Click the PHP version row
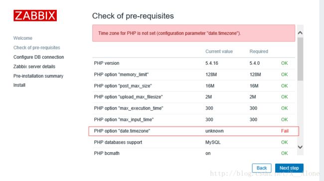Screen dimensions: 324x181 coord(193,63)
